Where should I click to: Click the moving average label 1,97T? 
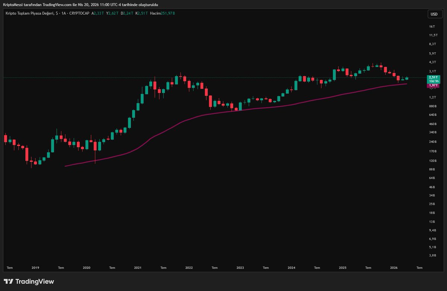(433, 86)
